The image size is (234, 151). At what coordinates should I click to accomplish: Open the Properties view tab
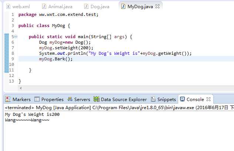point(49,99)
